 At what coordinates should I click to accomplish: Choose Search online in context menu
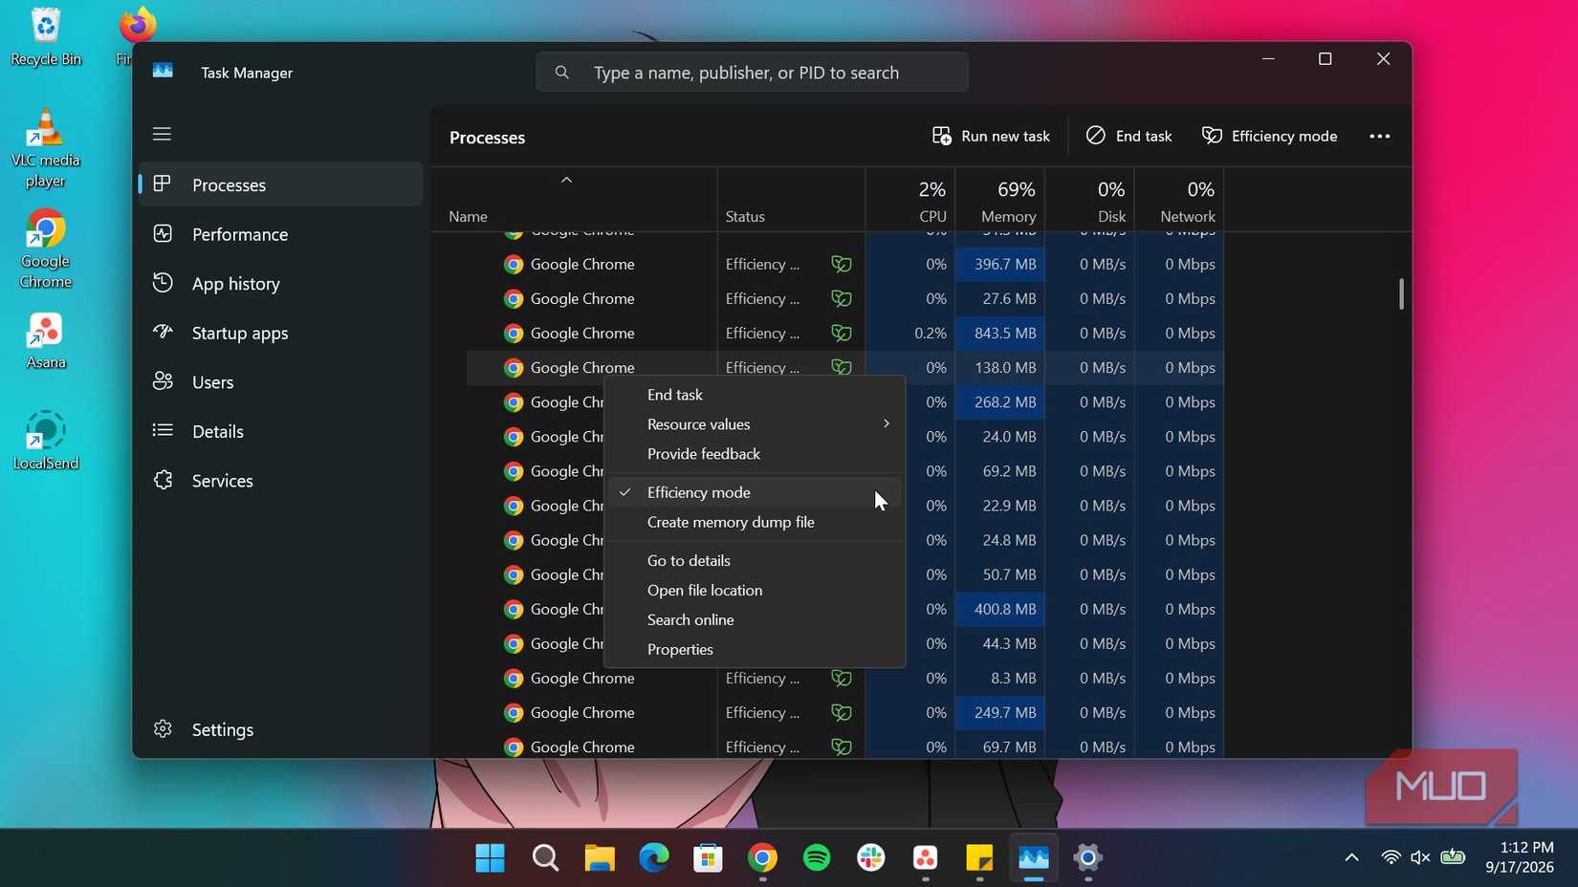755,619
